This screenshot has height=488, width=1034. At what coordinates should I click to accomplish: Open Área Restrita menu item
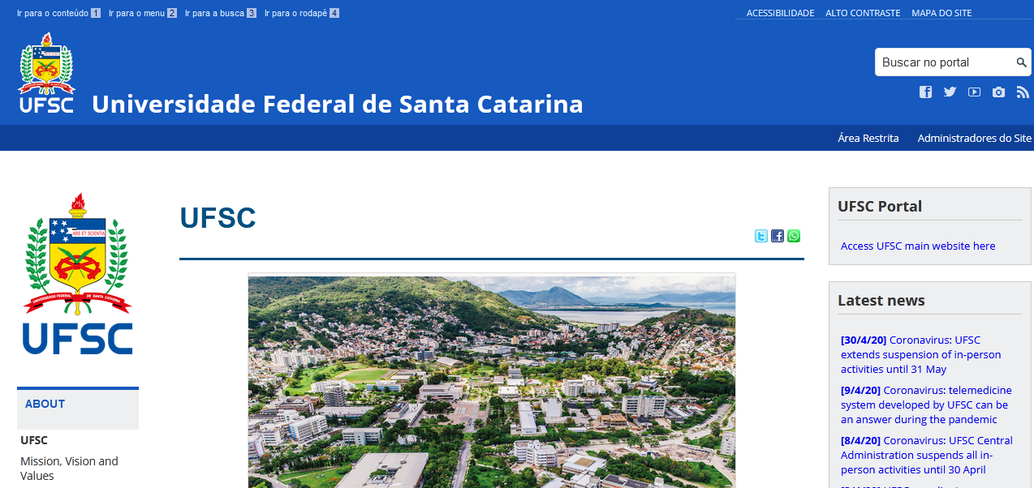(868, 138)
